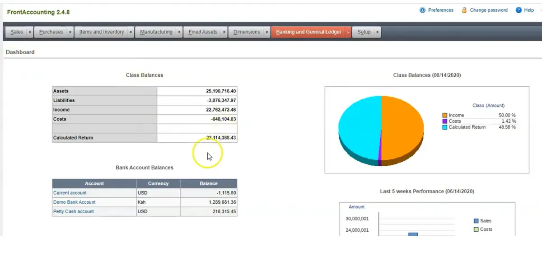Click the blue Sales legend swatch
Screen dimensions: 542x271
coord(476,221)
